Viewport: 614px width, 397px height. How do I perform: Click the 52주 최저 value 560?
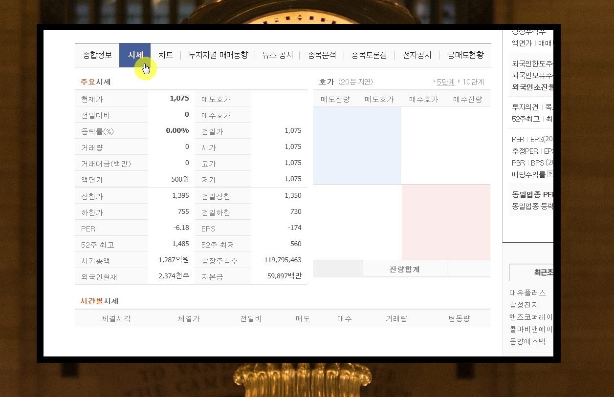[296, 244]
